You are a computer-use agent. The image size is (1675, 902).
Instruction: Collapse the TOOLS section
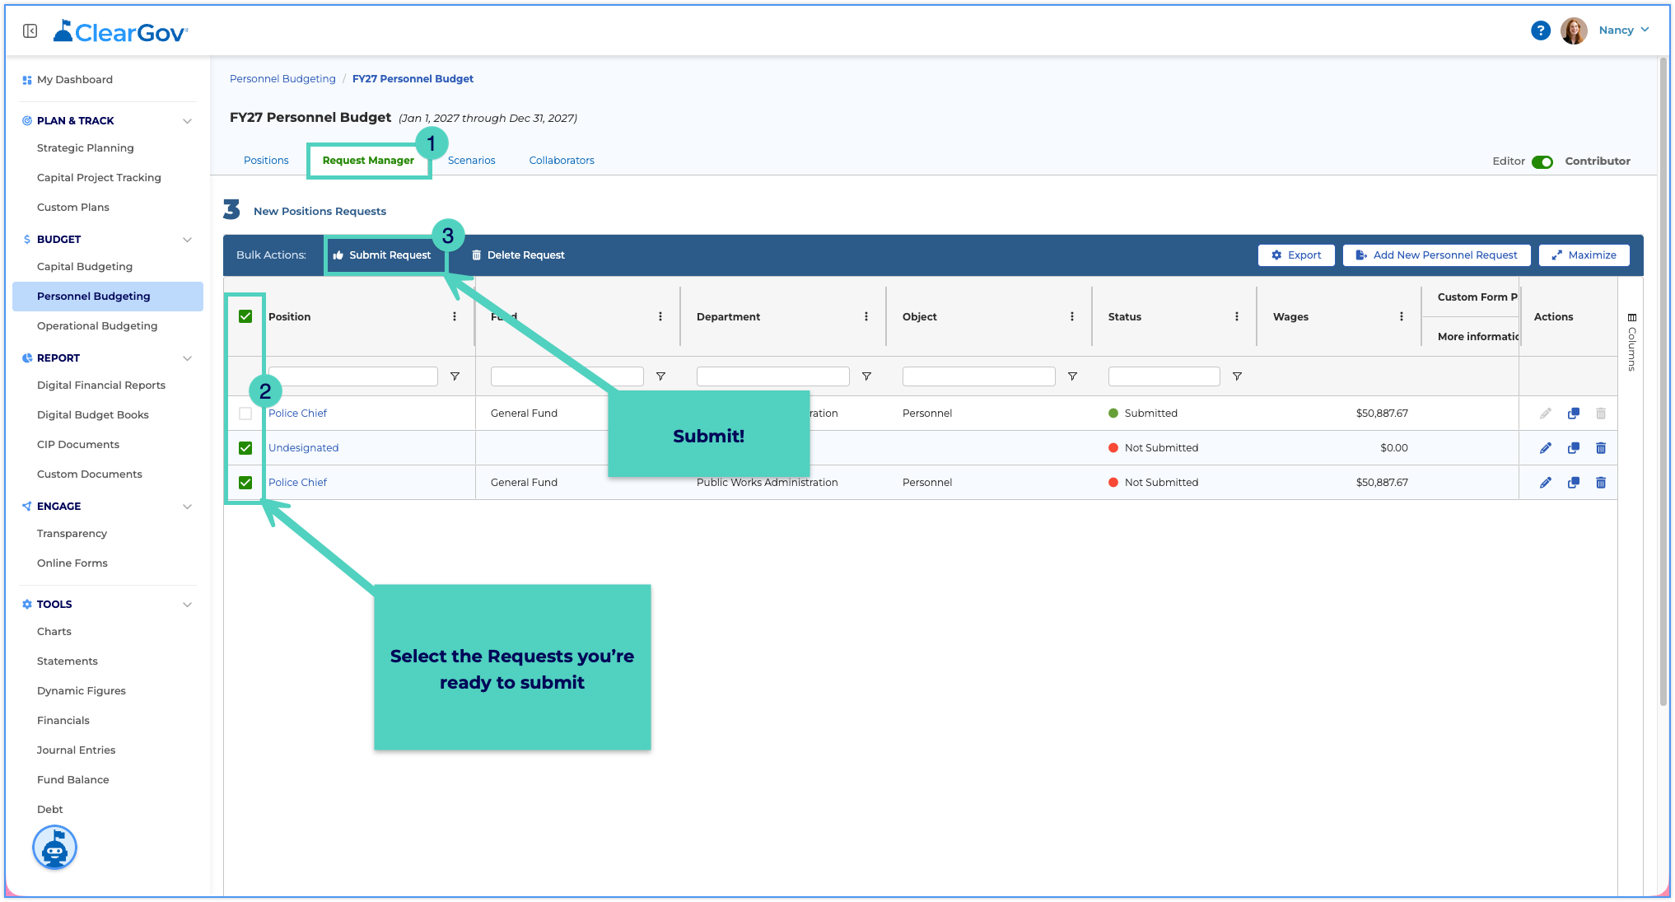pyautogui.click(x=187, y=605)
